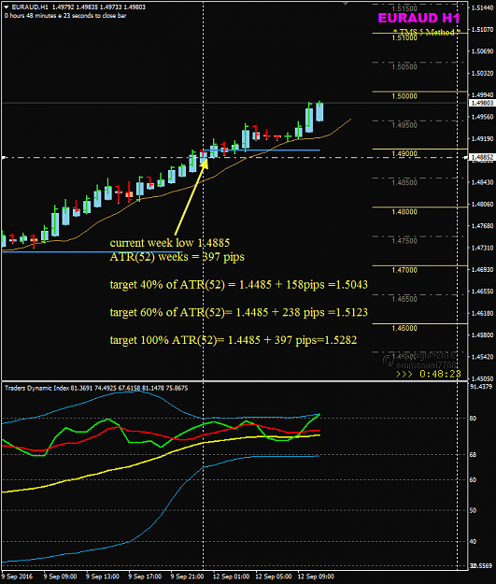Click the 1.46930 price scale value
496x584 pixels.
482,270
